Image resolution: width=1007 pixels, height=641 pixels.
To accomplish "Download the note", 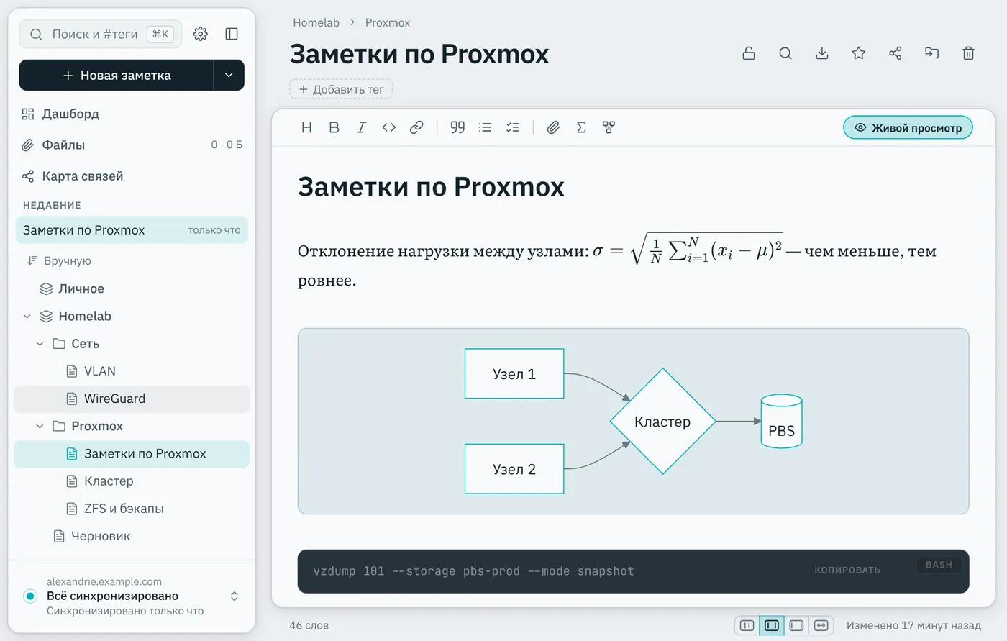I will click(x=822, y=53).
